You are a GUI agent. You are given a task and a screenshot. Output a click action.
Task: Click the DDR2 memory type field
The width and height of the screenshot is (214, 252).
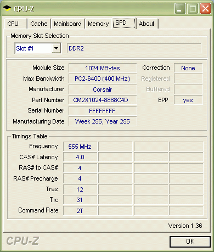click(x=134, y=48)
